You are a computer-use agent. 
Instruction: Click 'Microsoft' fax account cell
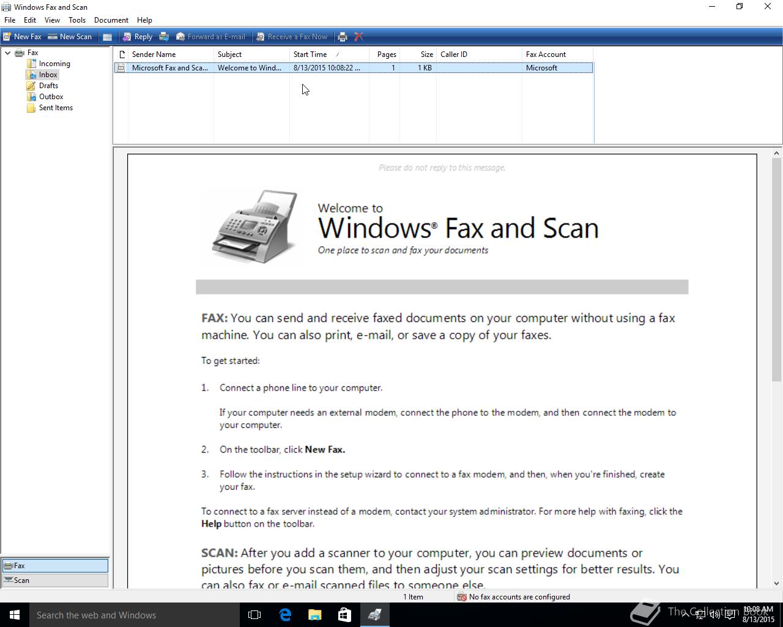541,68
